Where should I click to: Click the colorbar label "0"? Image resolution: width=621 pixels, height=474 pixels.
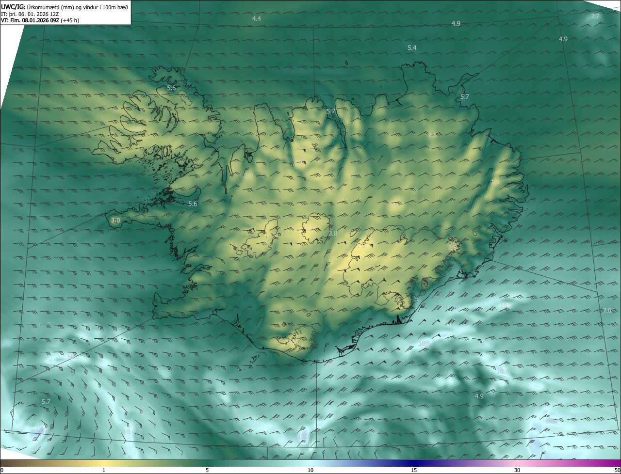click(x=1, y=470)
